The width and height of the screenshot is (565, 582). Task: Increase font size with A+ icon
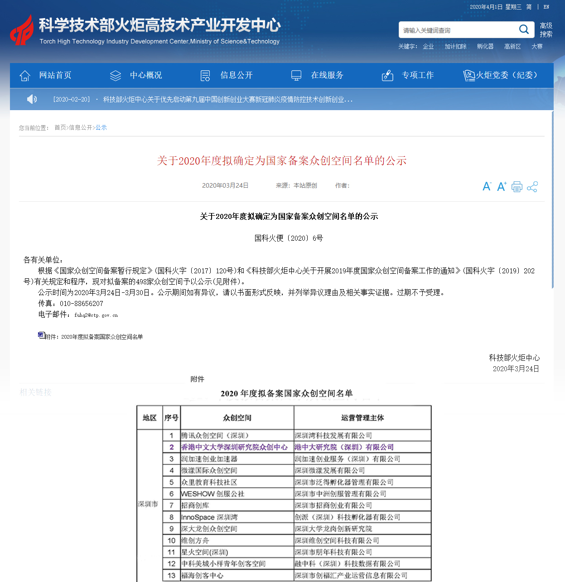coord(502,187)
